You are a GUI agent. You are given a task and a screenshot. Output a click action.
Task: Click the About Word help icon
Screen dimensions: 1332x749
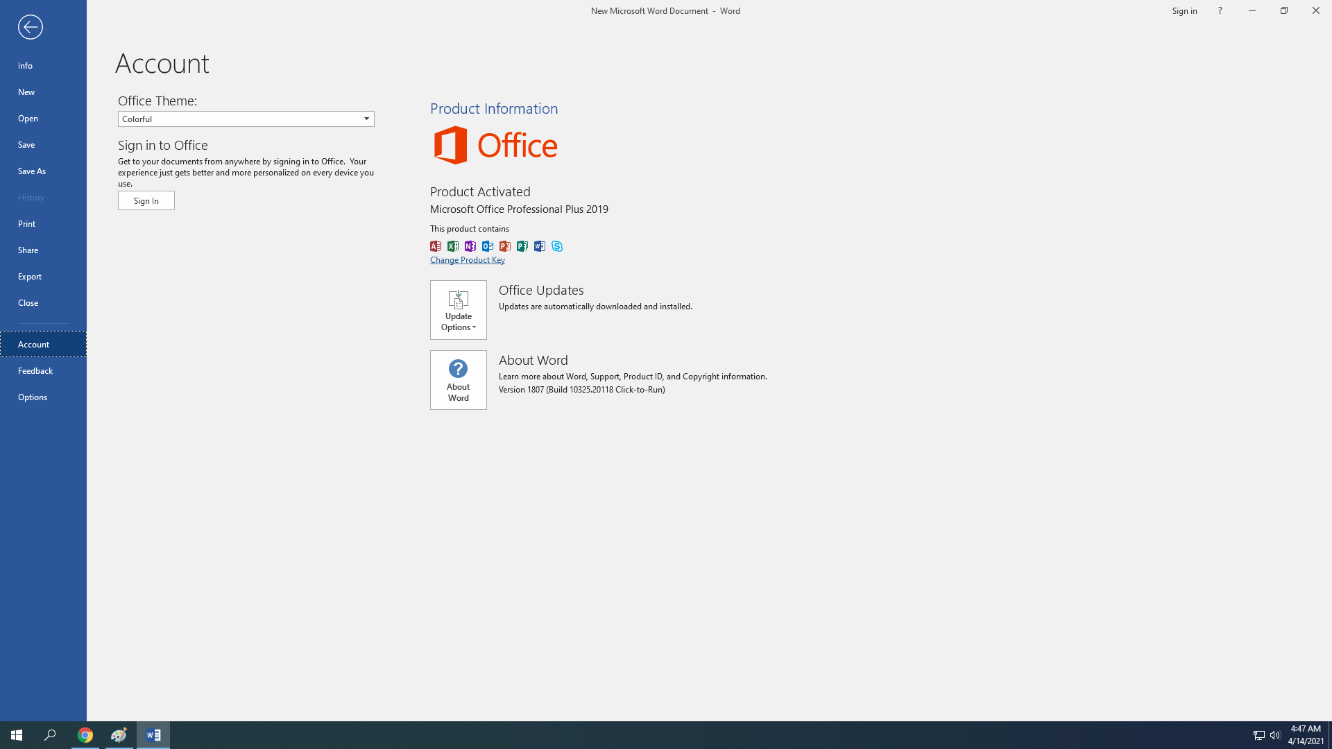pos(457,368)
